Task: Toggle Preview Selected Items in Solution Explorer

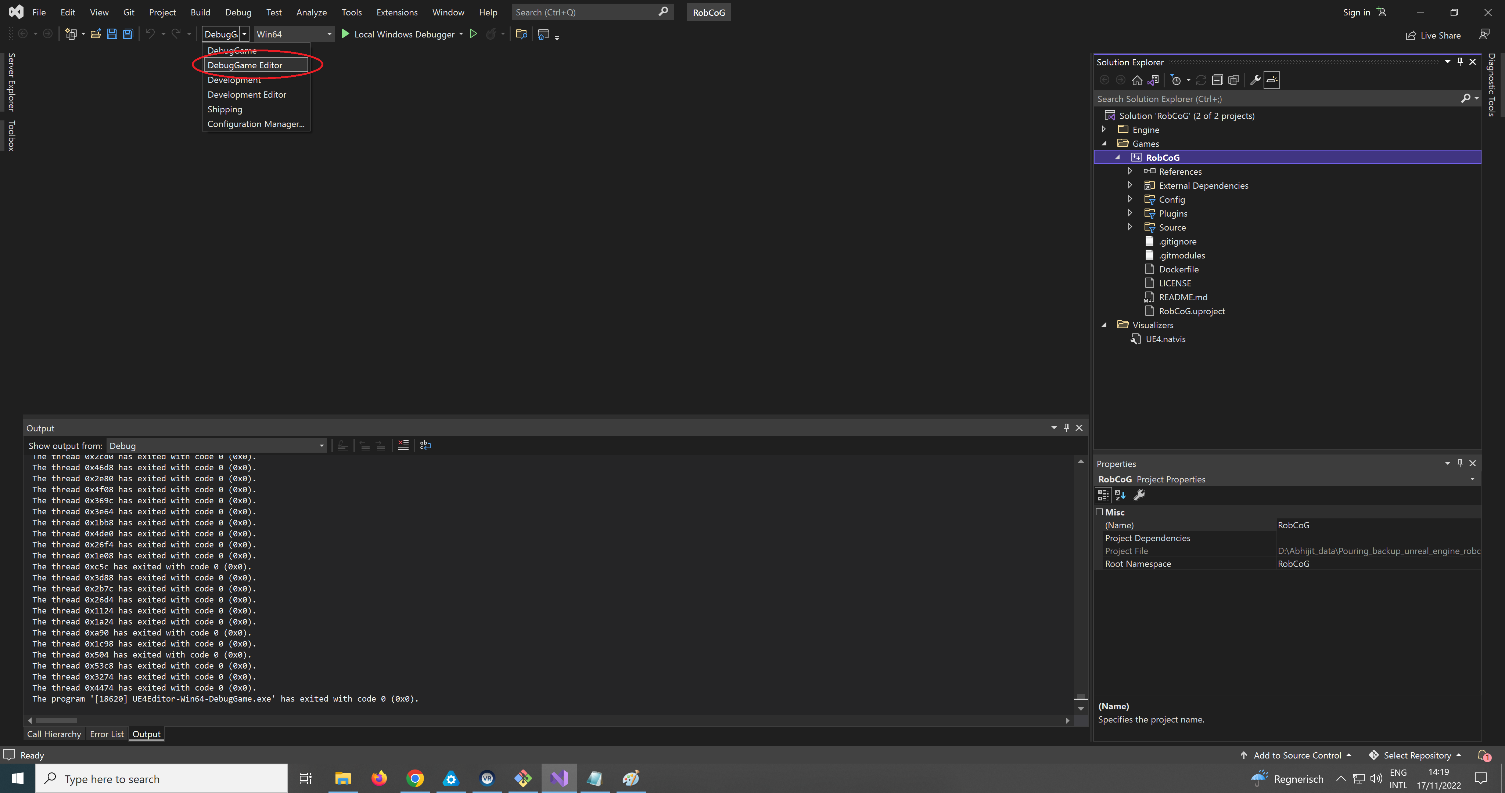Action: [1272, 80]
